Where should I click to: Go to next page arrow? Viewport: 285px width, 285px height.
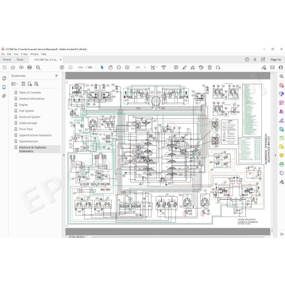click(70, 68)
